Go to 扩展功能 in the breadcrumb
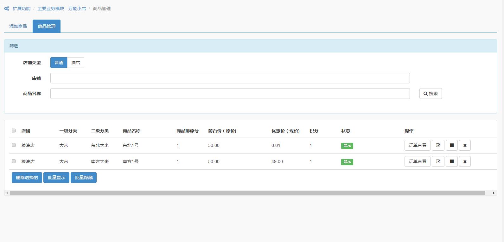This screenshot has width=504, height=242. [x=22, y=9]
